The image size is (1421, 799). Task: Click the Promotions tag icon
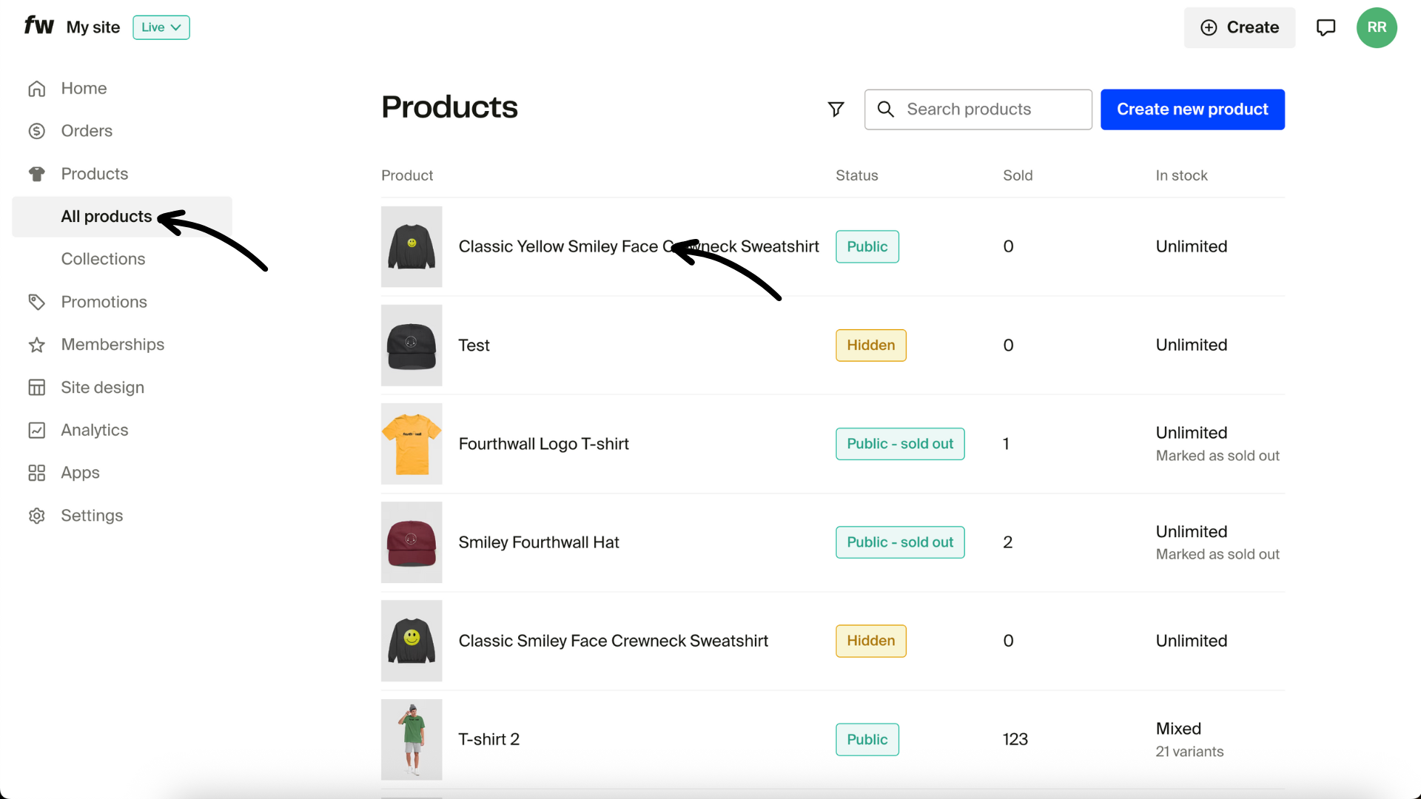[x=37, y=302]
